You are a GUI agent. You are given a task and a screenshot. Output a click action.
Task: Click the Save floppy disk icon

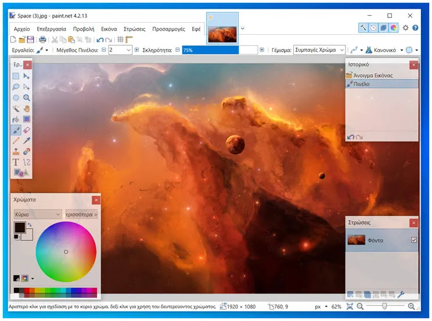30,39
